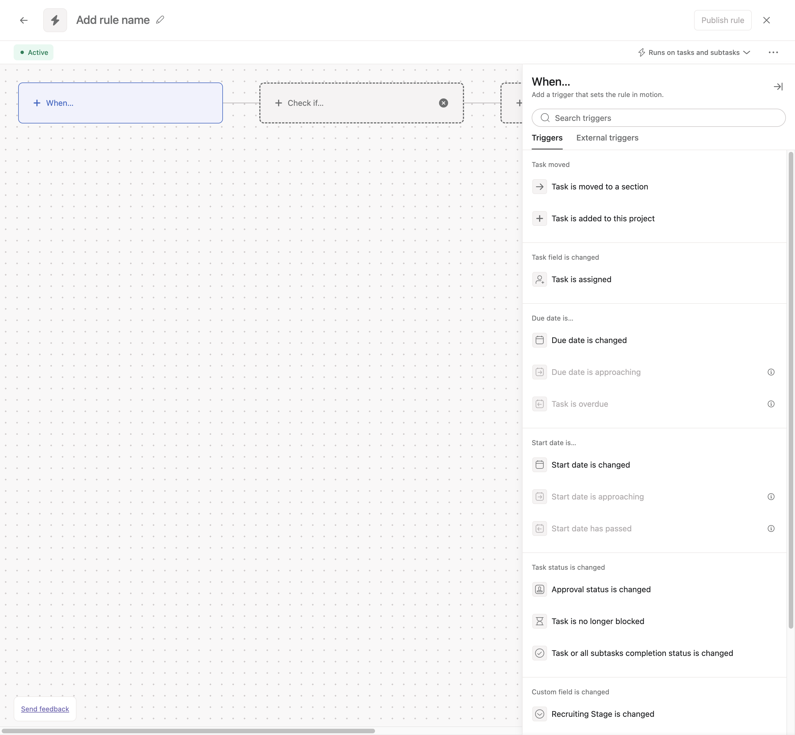Click the plus icon for Task added to project

(x=539, y=218)
